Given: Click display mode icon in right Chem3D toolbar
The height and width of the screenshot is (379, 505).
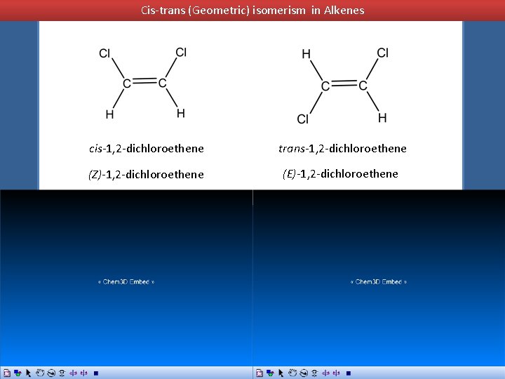Looking at the screenshot, I should tap(270, 373).
